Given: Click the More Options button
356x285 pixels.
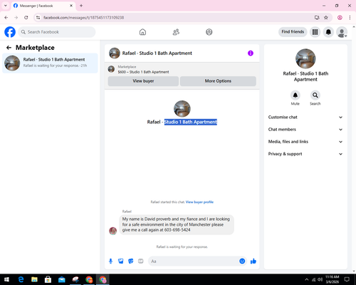Looking at the screenshot, I should coord(218,81).
